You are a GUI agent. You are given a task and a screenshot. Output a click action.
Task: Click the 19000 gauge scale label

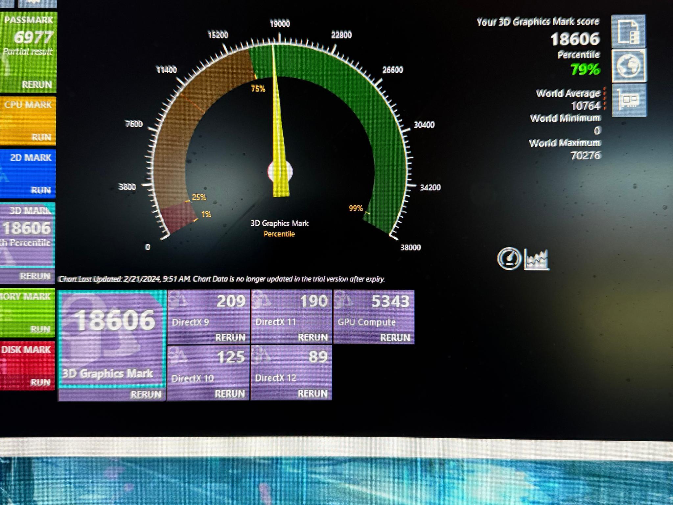[x=280, y=24]
